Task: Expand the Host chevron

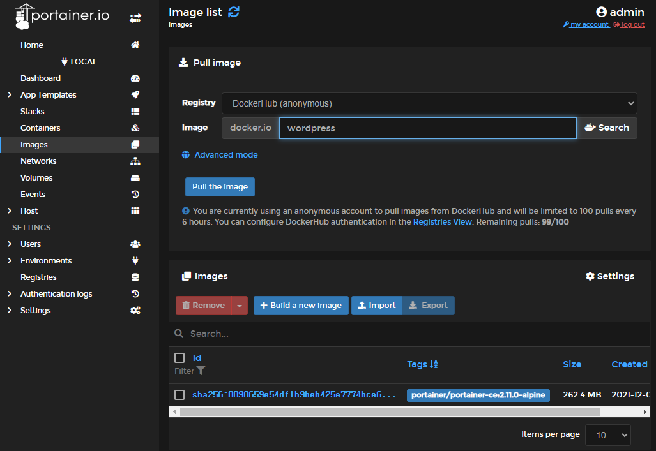Action: (x=10, y=211)
